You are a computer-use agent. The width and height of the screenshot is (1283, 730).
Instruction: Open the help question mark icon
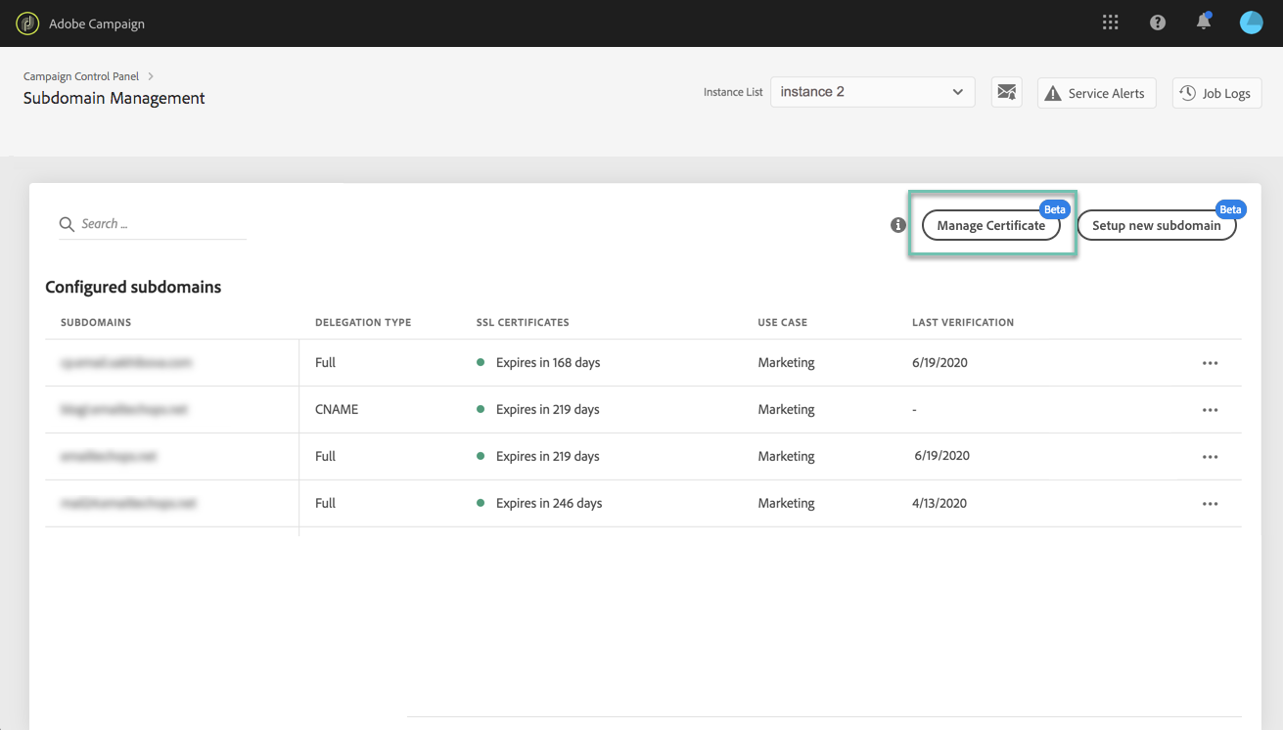[1158, 23]
